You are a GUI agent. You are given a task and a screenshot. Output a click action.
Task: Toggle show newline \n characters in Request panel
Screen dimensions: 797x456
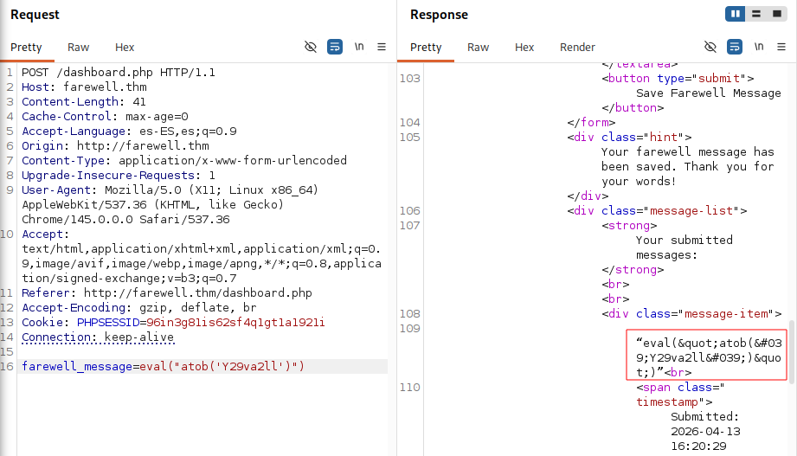pyautogui.click(x=359, y=47)
